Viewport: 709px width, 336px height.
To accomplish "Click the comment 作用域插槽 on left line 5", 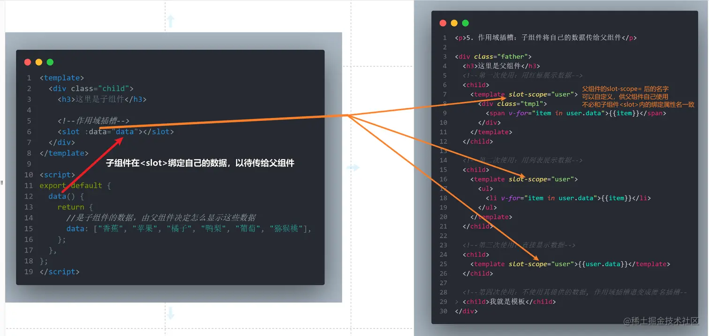I will pos(93,121).
